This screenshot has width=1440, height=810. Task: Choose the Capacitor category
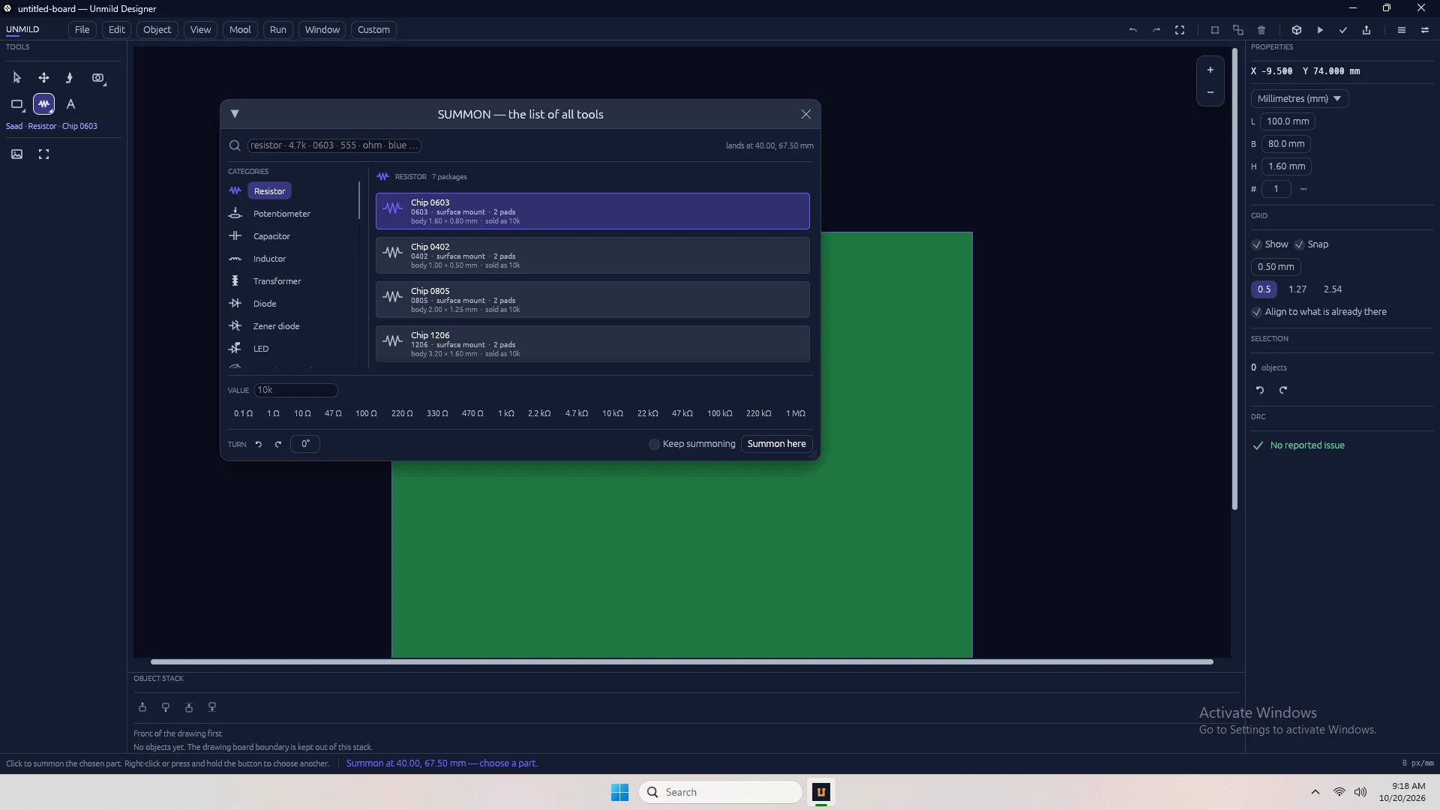[271, 236]
